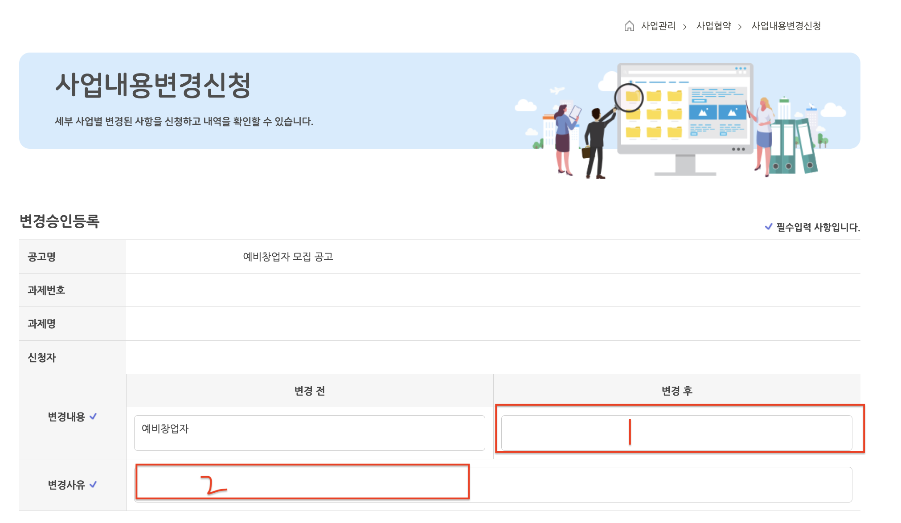This screenshot has width=901, height=523.
Task: Click the 신청자 row label
Action: [x=42, y=357]
